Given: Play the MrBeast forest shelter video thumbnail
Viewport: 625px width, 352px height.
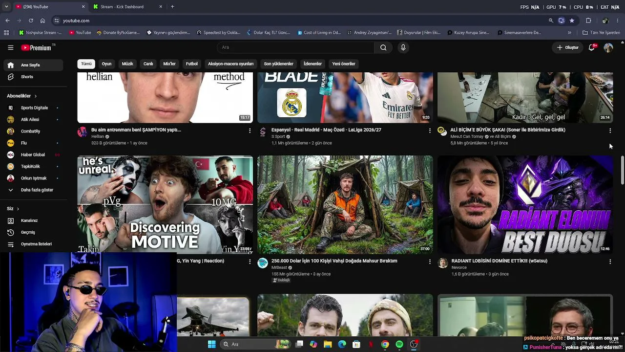Looking at the screenshot, I should (345, 204).
